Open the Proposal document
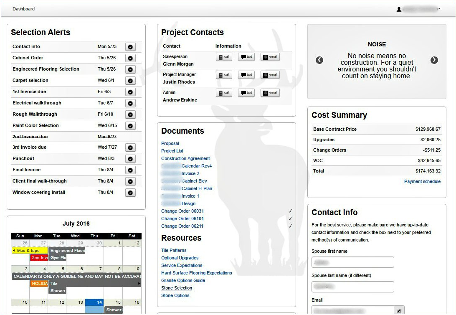Image resolution: width=456 pixels, height=315 pixels. click(170, 143)
